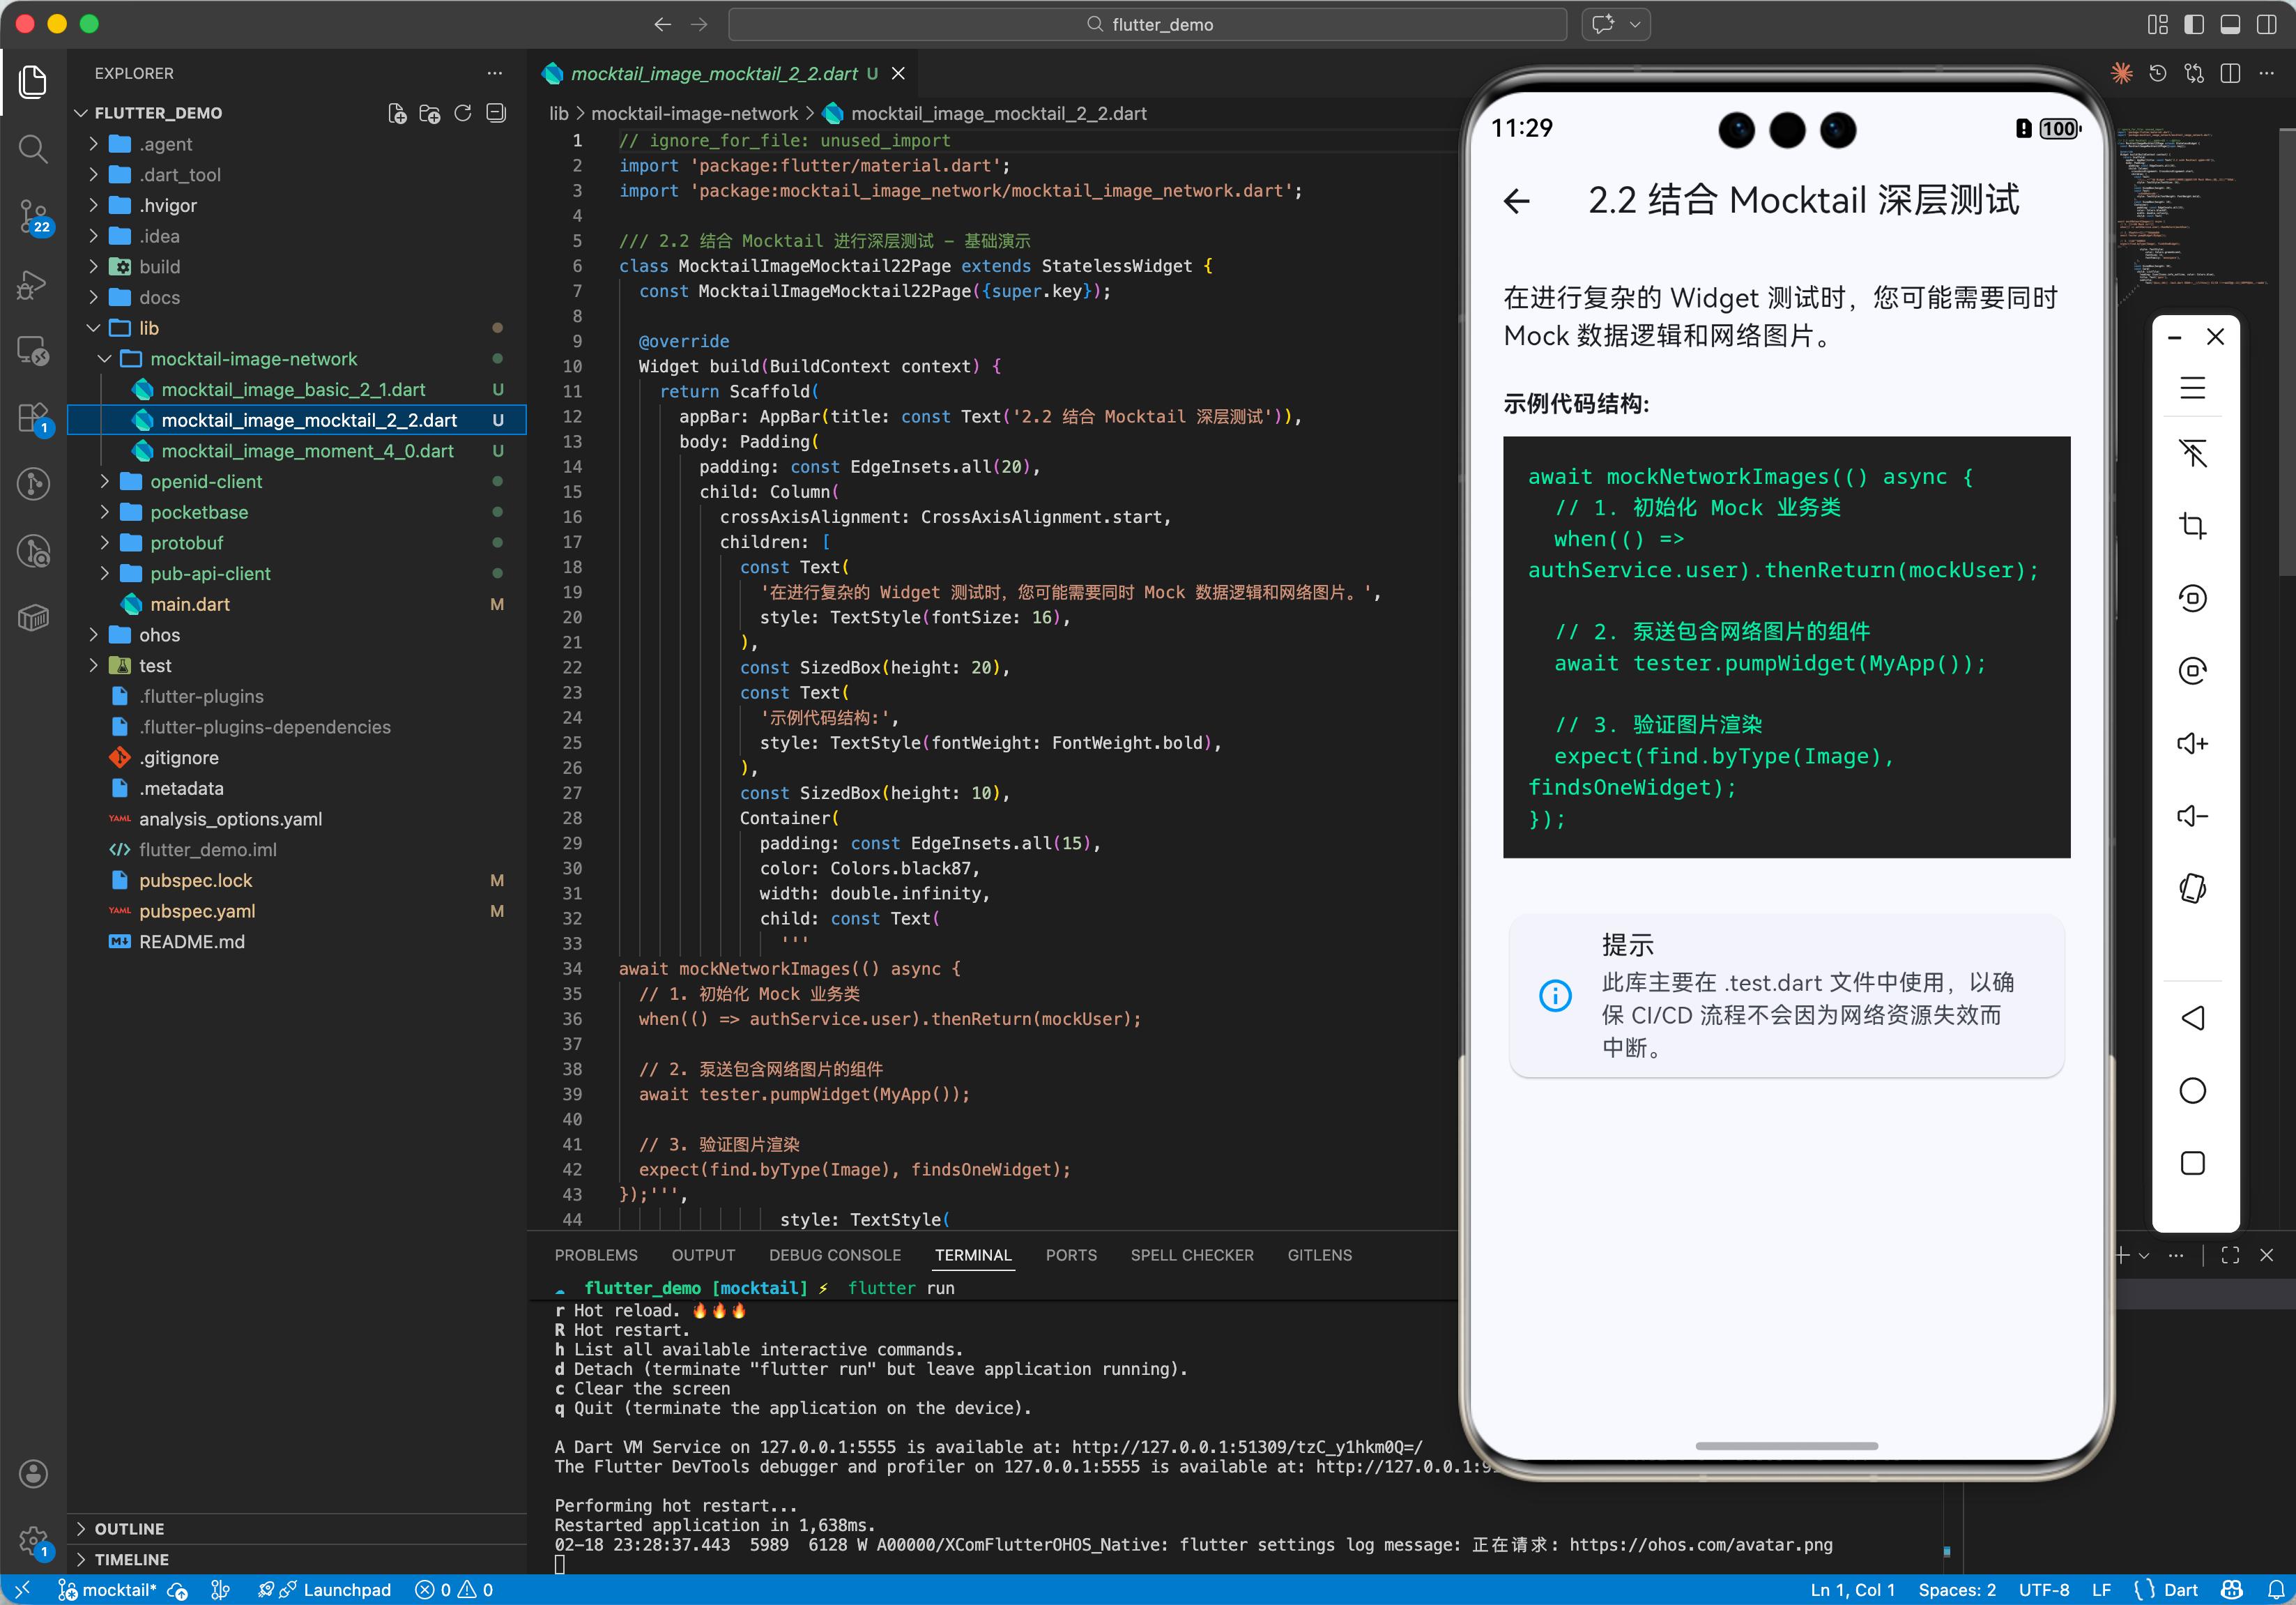Viewport: 2296px width, 1605px height.
Task: Toggle the secondary side bar layout
Action: click(2267, 24)
